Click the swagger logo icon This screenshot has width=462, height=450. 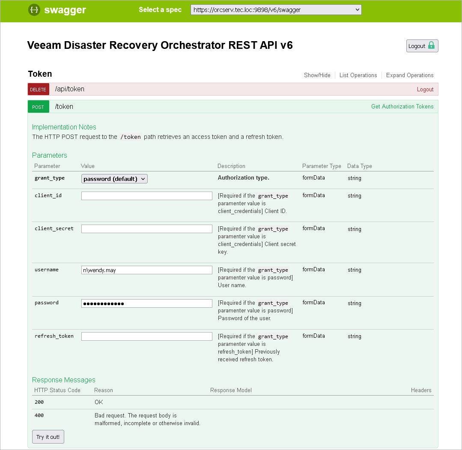[34, 10]
